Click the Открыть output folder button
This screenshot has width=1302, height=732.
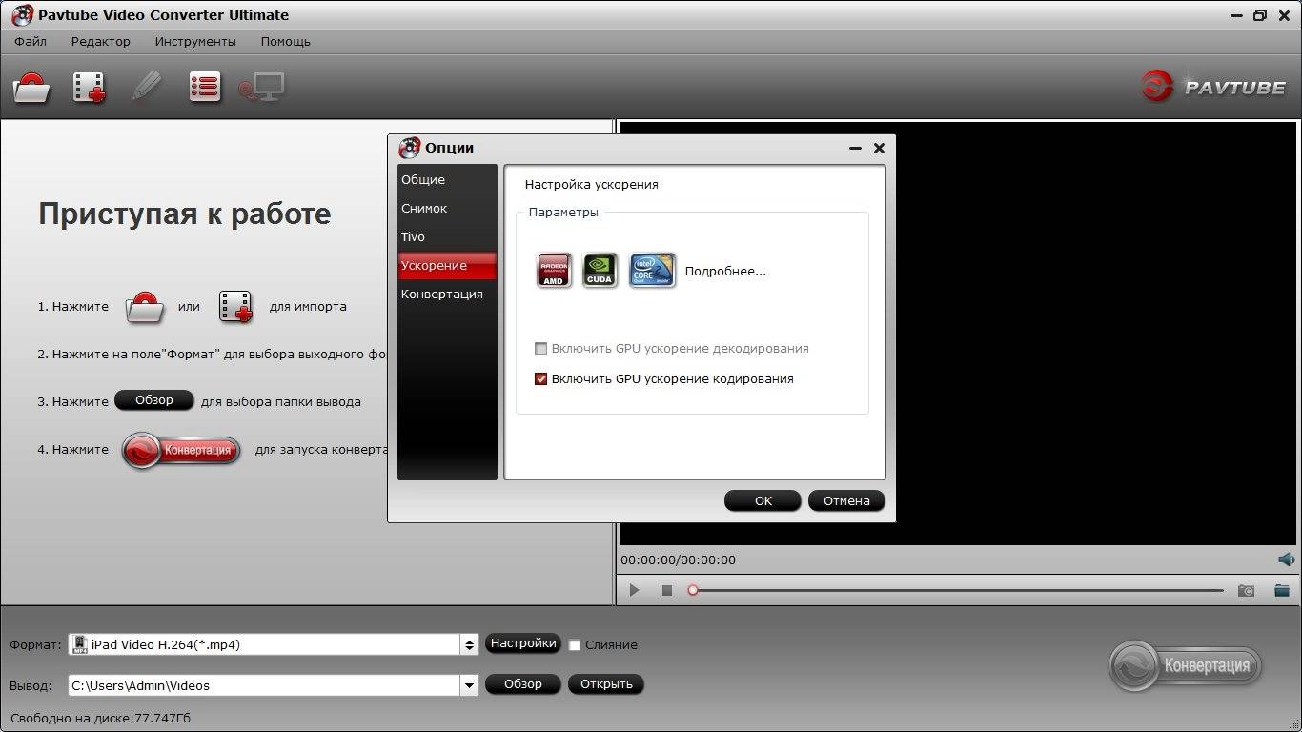606,684
